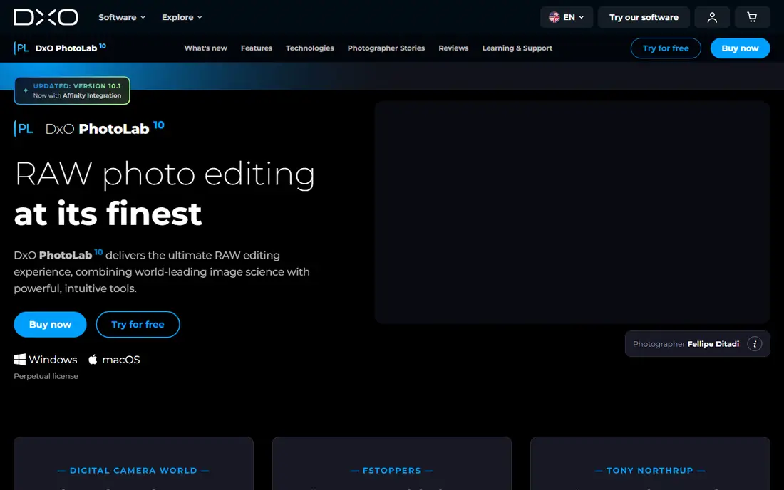Screen dimensions: 784x490
Task: Expand the Explore dropdown menu
Action: 182,17
